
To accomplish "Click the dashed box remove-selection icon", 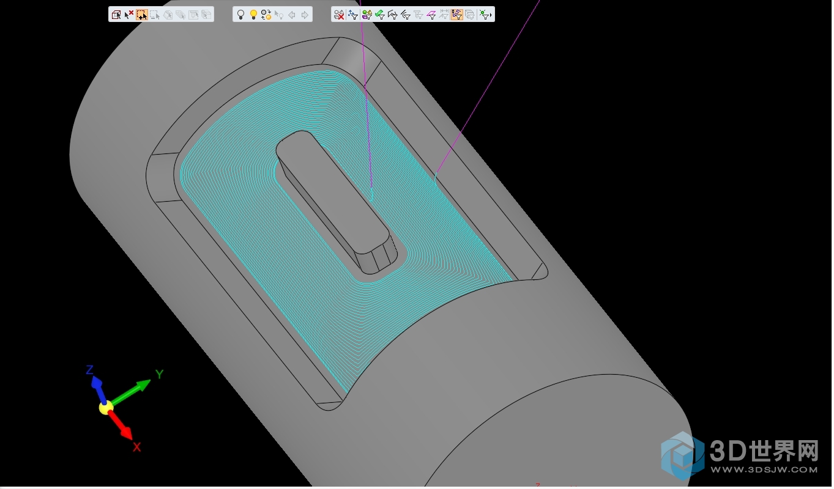I will click(155, 15).
